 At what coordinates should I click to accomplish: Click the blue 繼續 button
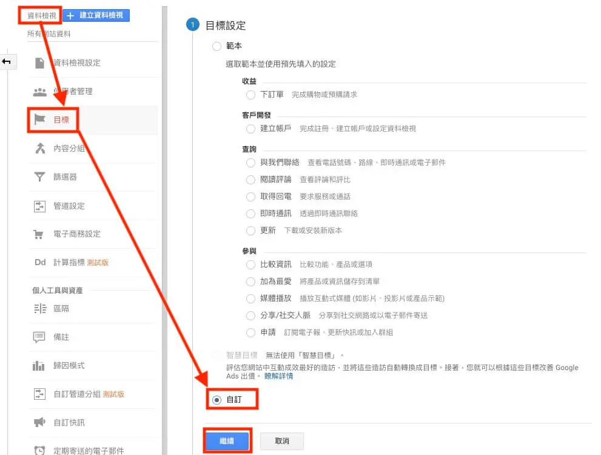click(x=227, y=441)
